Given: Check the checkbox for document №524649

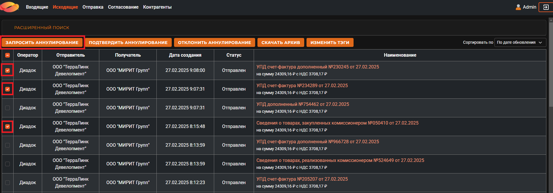Looking at the screenshot, I should pos(8,164).
